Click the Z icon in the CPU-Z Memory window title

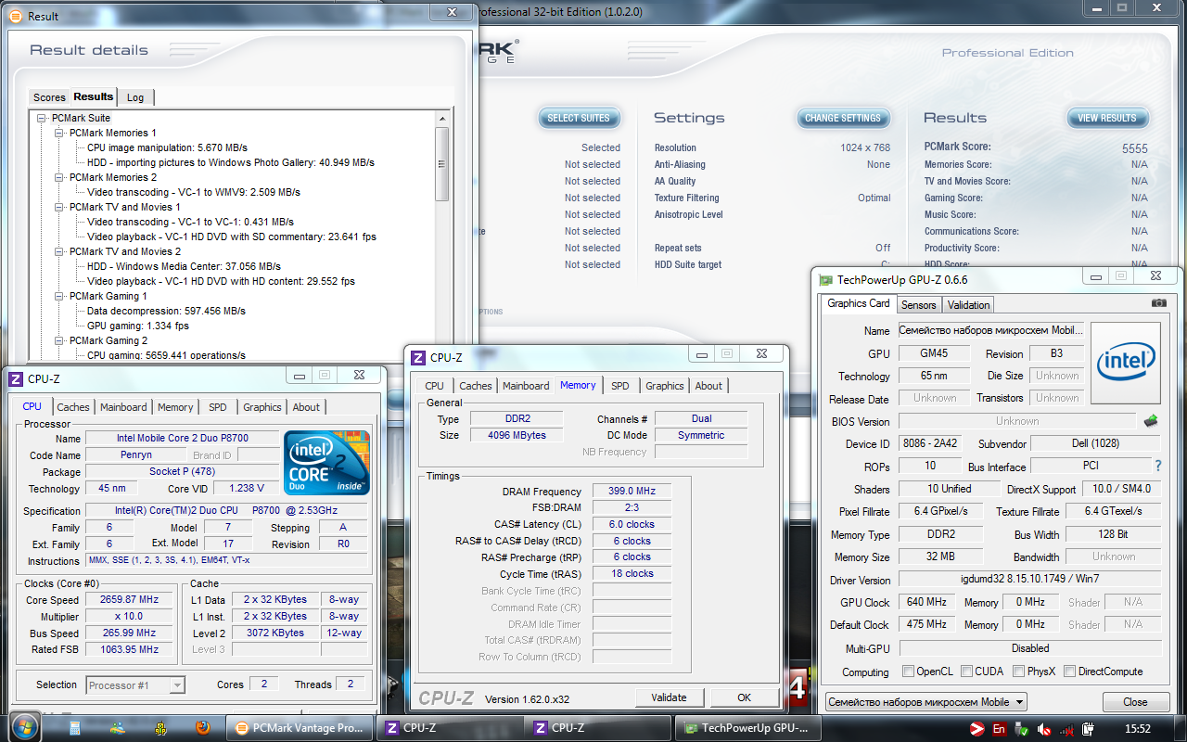coord(419,357)
